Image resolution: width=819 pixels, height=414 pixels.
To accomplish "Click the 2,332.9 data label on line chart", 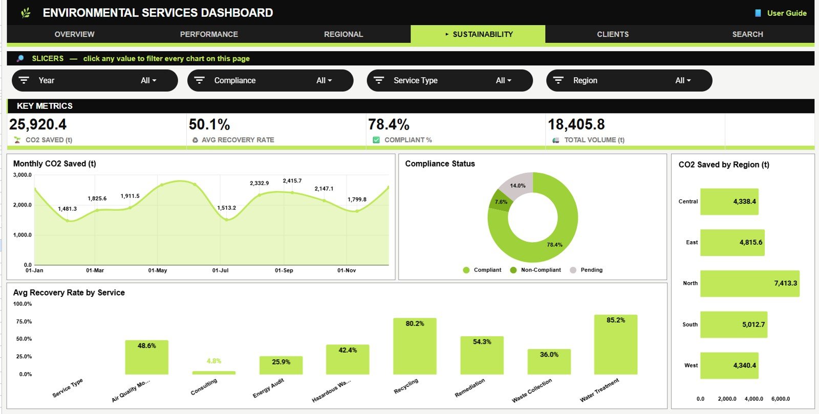I will 260,183.
